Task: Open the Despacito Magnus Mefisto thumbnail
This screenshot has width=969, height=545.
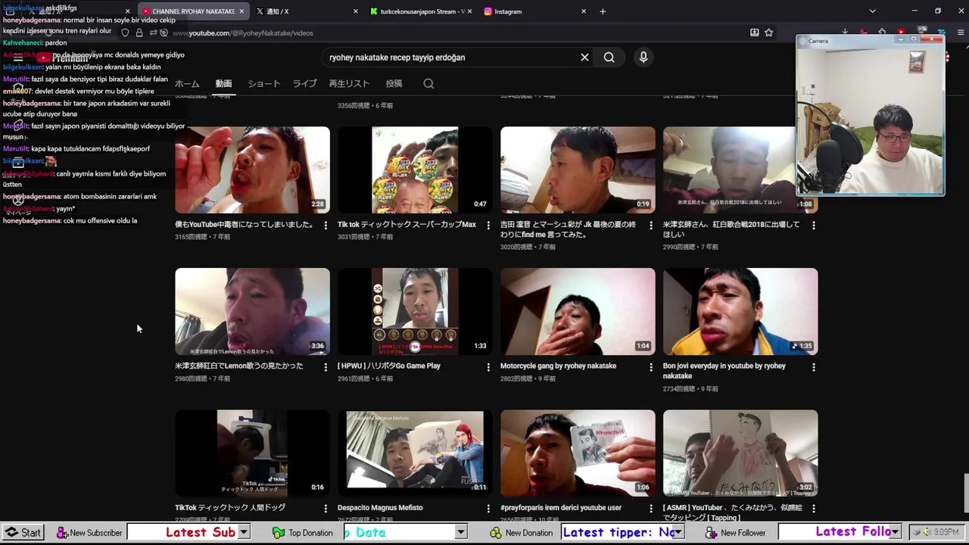Action: point(415,453)
